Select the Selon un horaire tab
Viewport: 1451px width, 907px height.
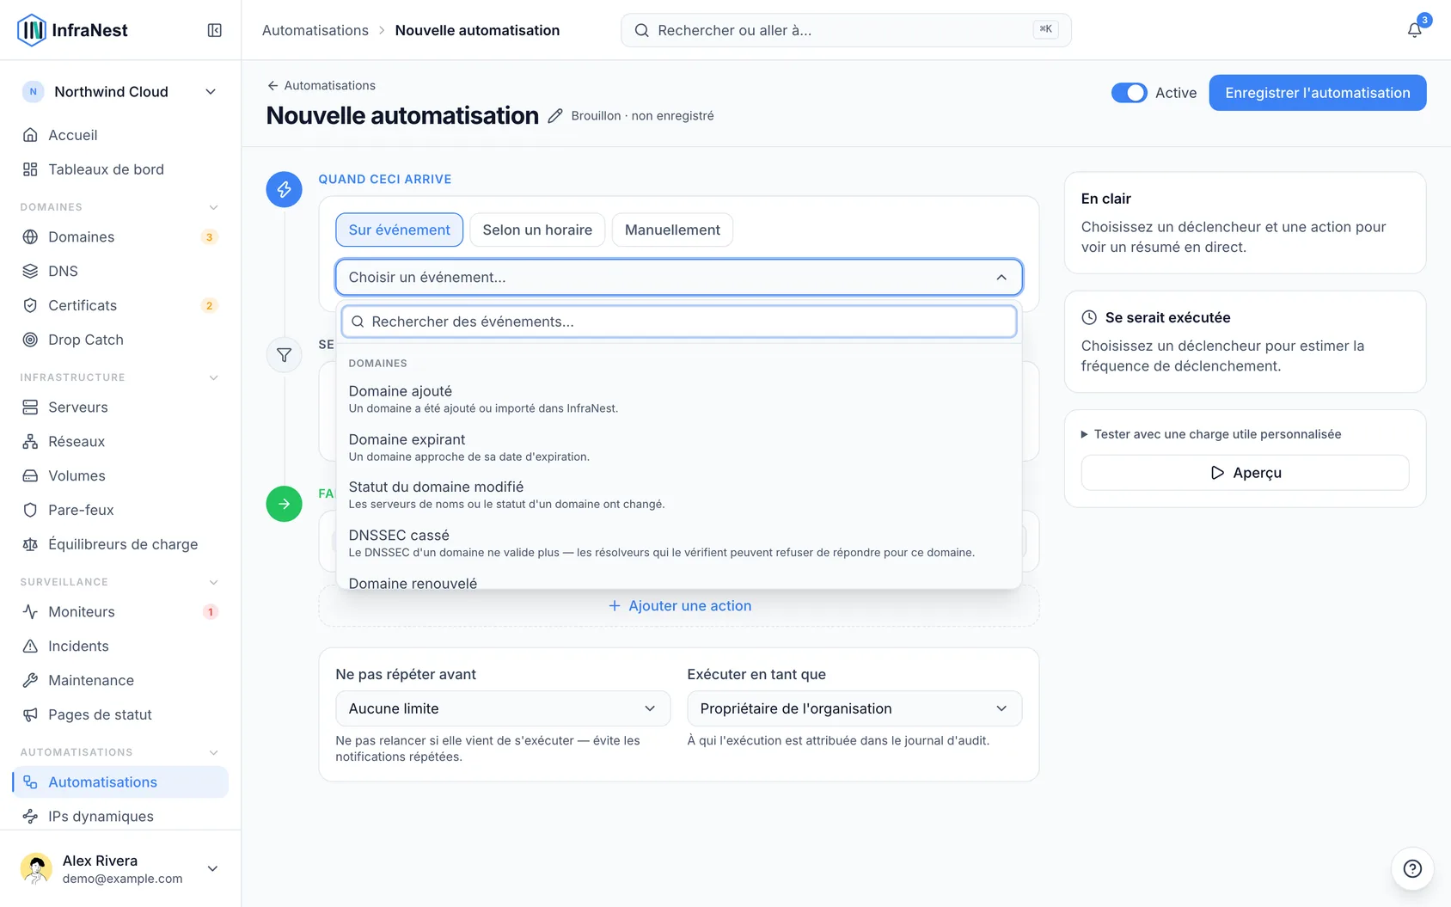537,230
